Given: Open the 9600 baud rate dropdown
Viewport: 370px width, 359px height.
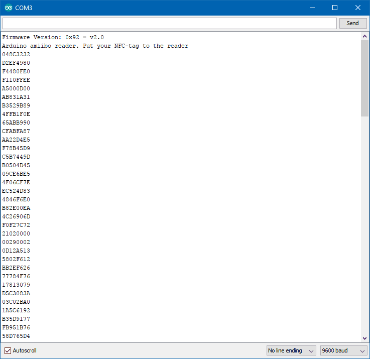Looking at the screenshot, I should pos(343,350).
